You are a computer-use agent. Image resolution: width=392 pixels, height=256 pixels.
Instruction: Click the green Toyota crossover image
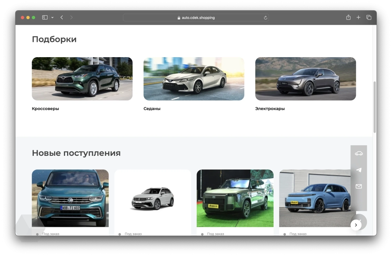[82, 79]
